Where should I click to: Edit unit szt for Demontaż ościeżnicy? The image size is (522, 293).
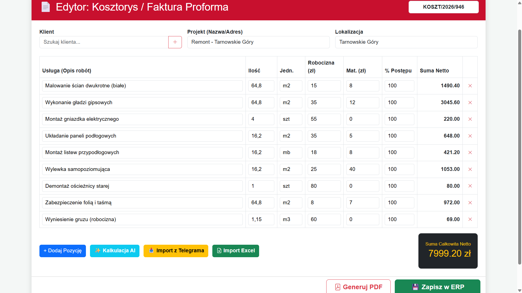[x=291, y=186]
